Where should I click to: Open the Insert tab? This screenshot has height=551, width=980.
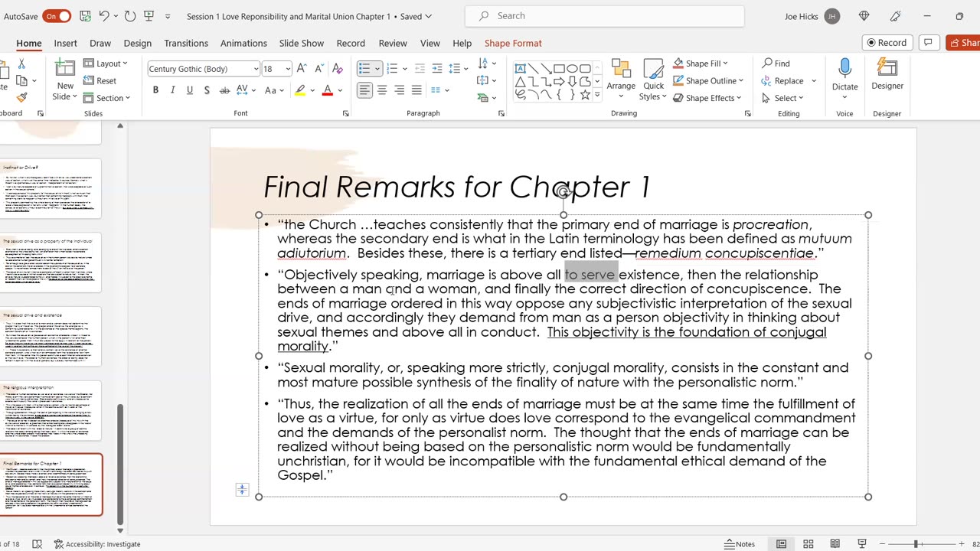click(65, 44)
